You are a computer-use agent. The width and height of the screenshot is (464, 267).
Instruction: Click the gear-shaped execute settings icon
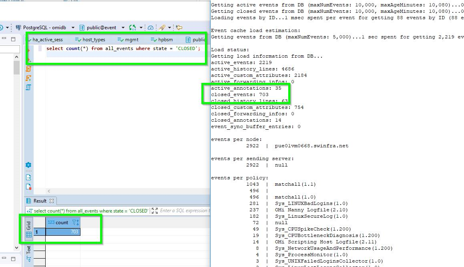click(x=28, y=165)
